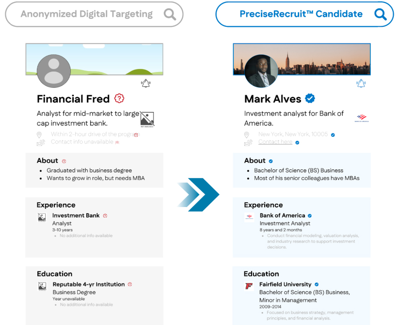Click the blue PreciseRecruit Candidate search icon
Viewport: 395px width, 325px height.
click(x=380, y=14)
